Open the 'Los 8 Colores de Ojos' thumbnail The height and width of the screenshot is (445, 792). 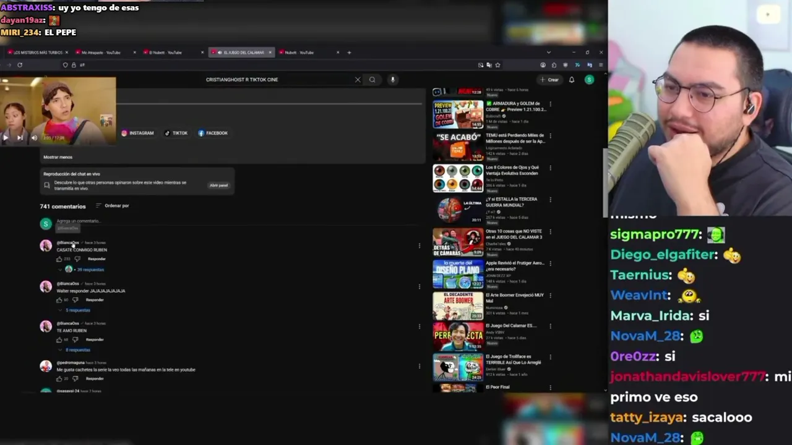point(458,178)
